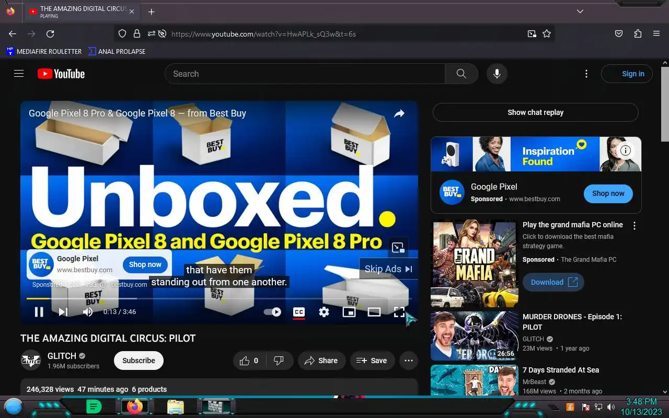List all tabs dropdown
Image resolution: width=669 pixels, height=418 pixels.
click(580, 11)
